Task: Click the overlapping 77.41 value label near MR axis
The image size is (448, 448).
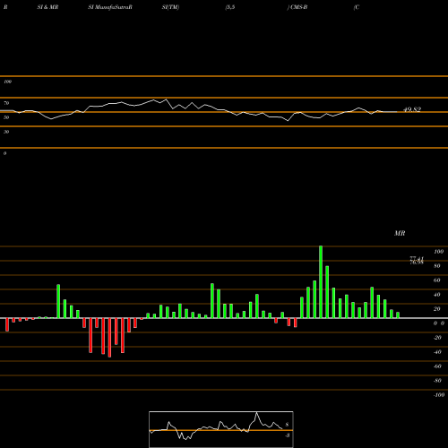Action: [417, 258]
